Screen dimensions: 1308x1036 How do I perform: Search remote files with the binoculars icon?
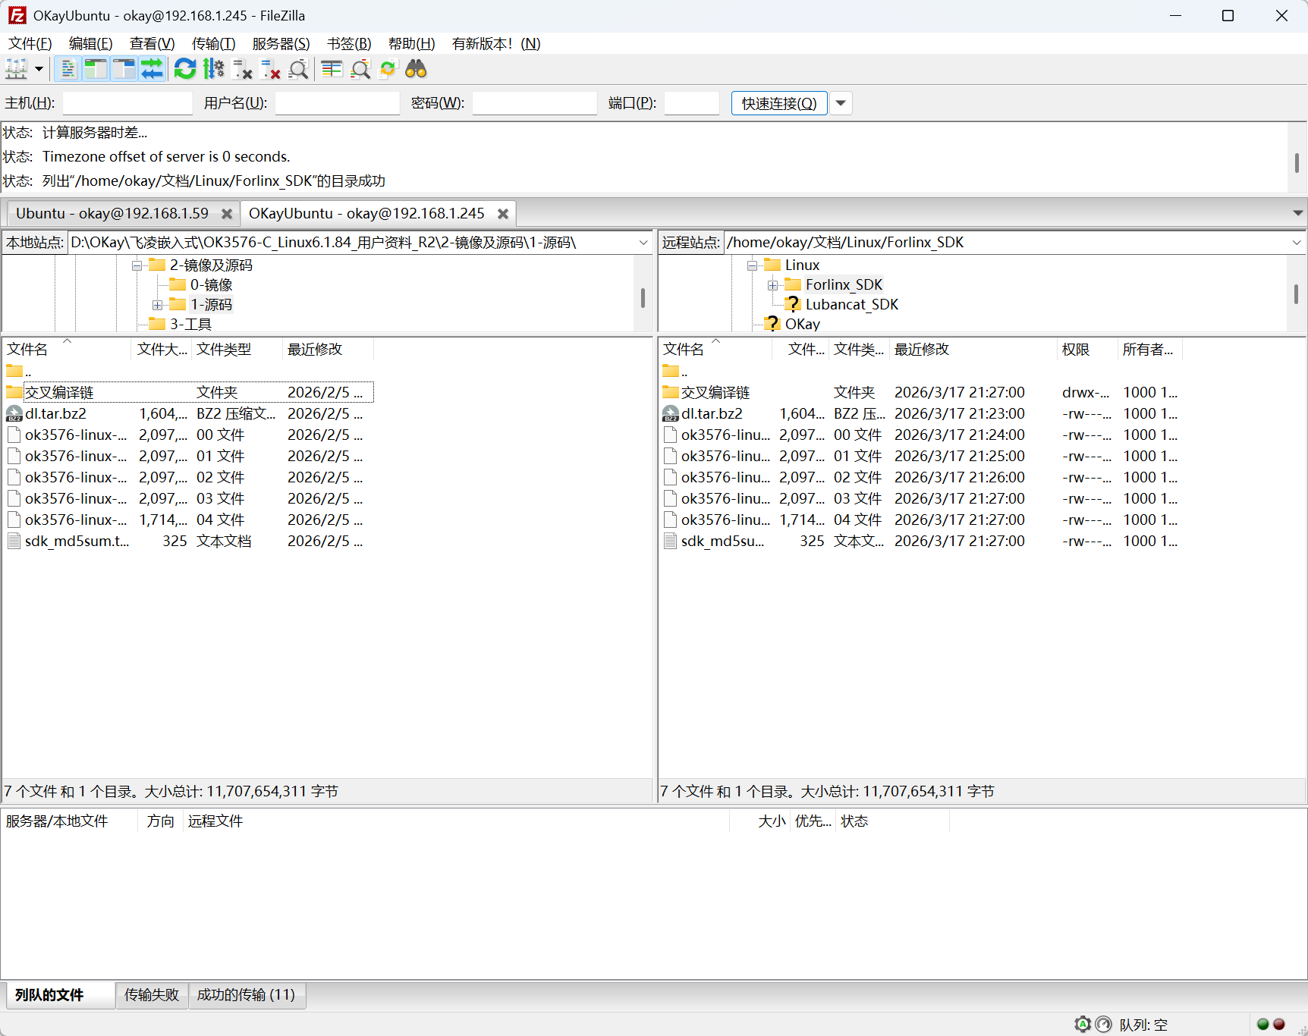[416, 70]
